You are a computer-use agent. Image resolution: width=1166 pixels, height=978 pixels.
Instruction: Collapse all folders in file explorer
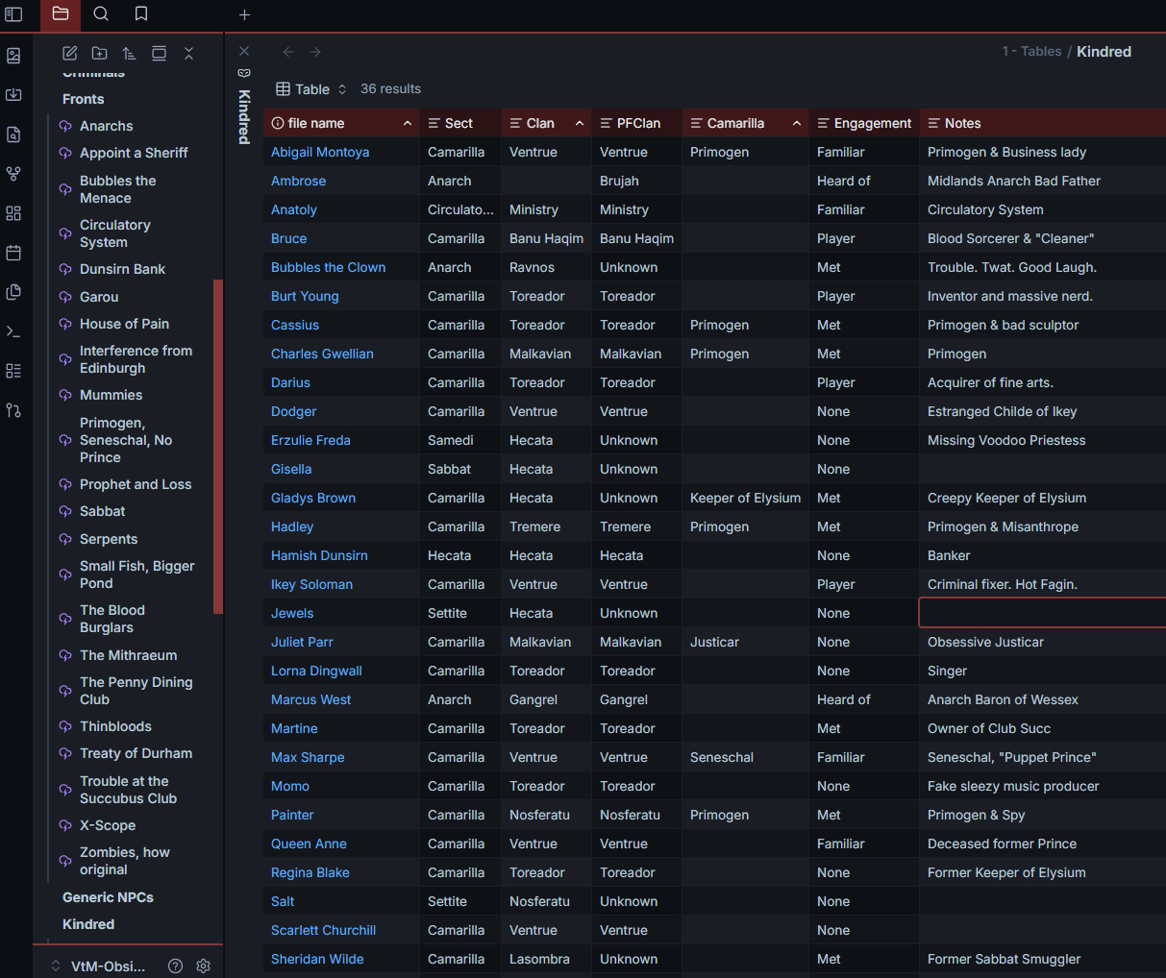[188, 54]
